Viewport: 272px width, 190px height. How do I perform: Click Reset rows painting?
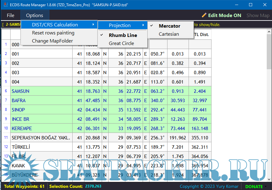(53, 33)
